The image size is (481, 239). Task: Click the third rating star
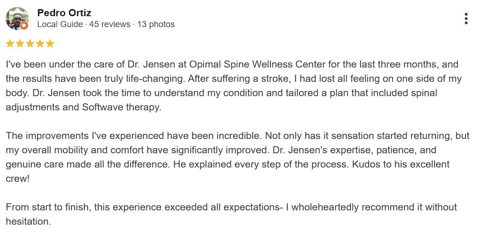[30, 44]
